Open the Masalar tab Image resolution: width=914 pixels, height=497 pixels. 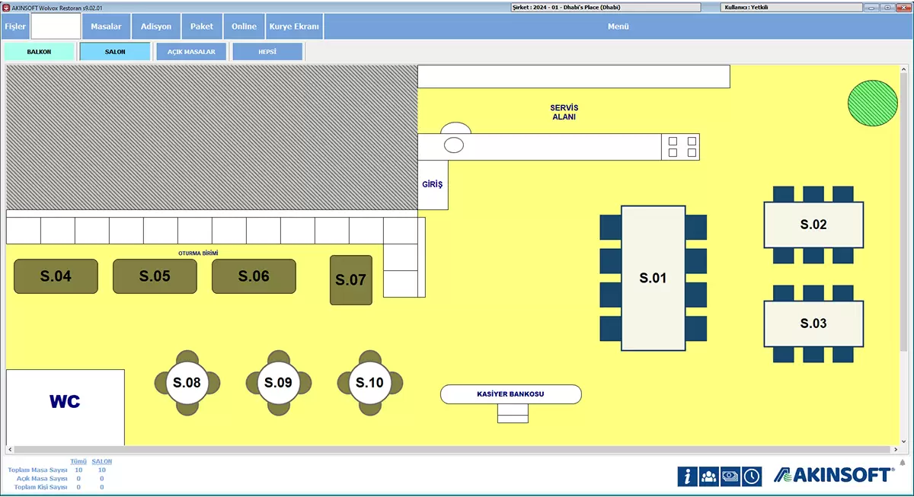point(106,27)
